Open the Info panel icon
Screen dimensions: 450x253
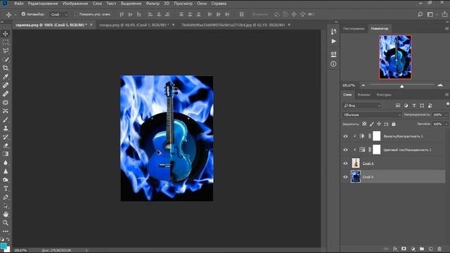(x=333, y=64)
